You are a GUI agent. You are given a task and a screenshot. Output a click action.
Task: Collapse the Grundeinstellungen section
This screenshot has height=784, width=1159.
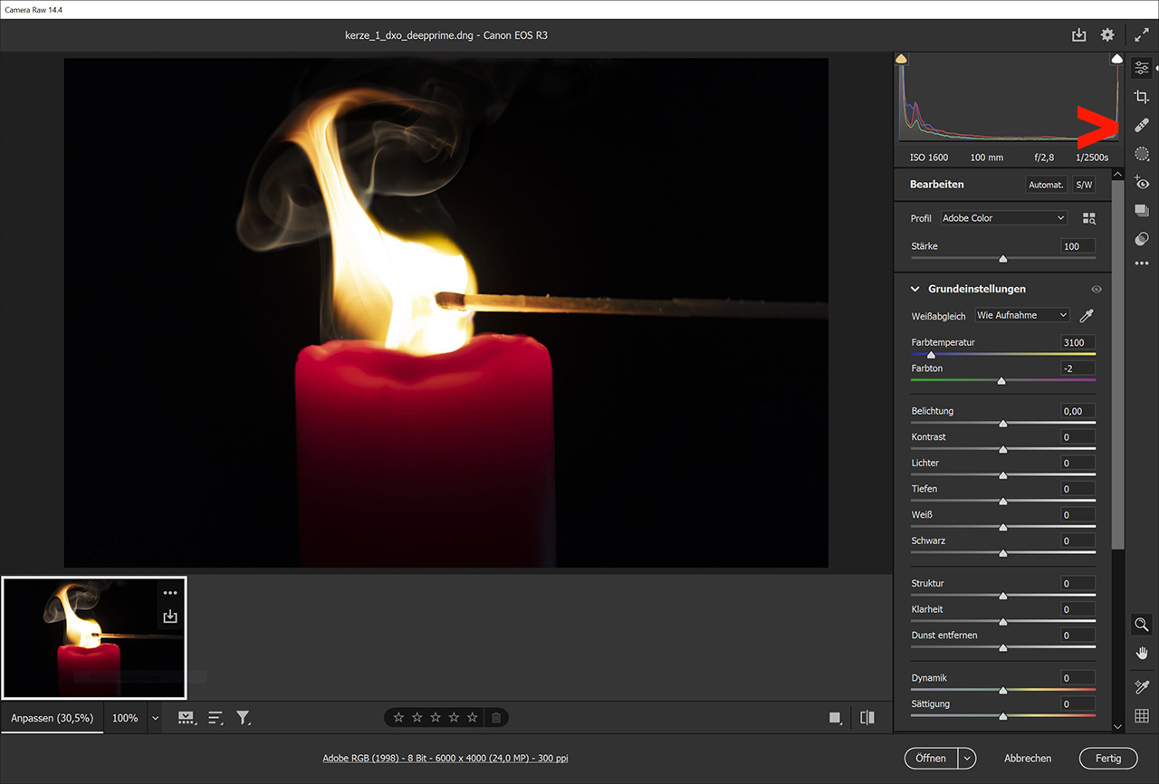pyautogui.click(x=915, y=290)
